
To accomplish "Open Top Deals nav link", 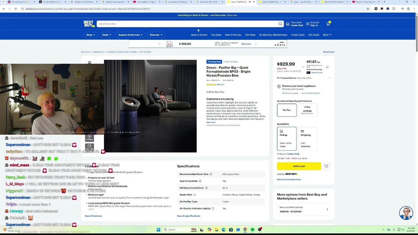I will point(216,35).
